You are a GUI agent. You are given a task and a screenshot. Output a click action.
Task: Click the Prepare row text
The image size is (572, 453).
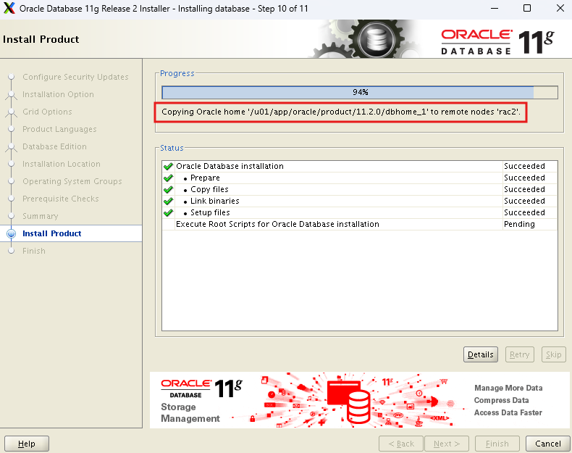click(205, 178)
